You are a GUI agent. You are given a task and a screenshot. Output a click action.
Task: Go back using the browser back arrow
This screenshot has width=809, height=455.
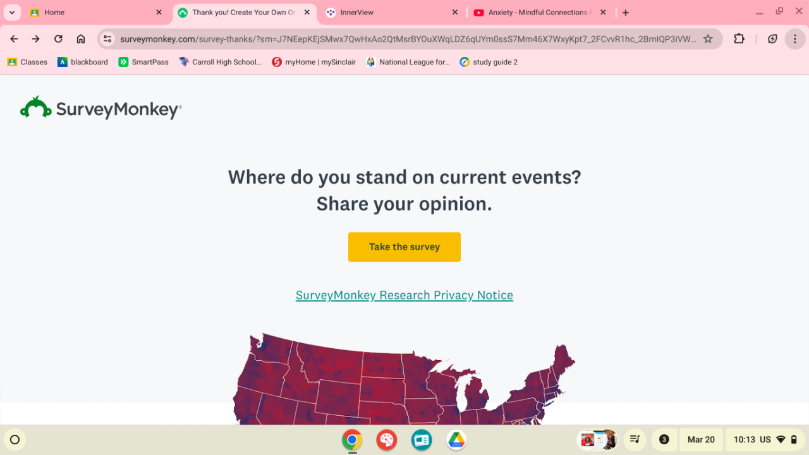(14, 39)
